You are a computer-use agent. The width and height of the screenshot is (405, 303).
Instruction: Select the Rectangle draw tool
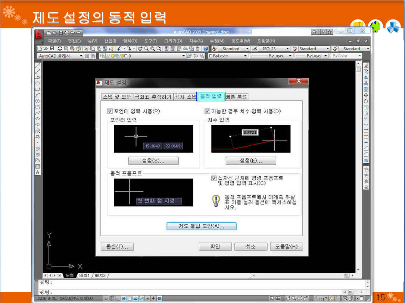pyautogui.click(x=38, y=89)
